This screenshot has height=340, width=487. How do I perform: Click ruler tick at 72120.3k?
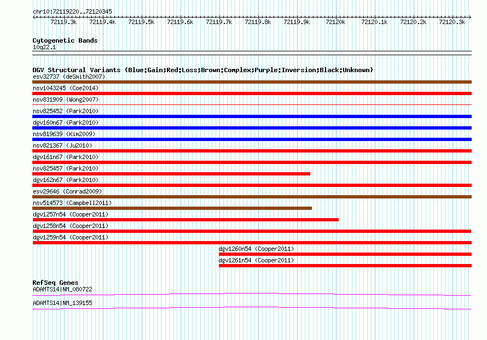[x=453, y=17]
